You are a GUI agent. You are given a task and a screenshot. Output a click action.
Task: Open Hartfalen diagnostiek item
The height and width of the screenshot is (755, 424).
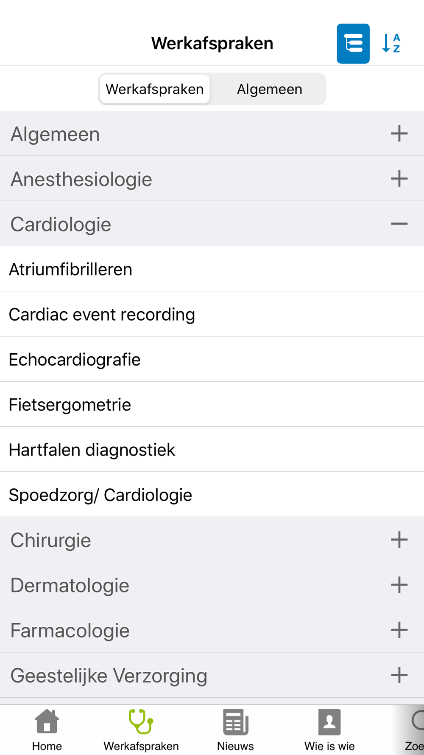(x=212, y=449)
